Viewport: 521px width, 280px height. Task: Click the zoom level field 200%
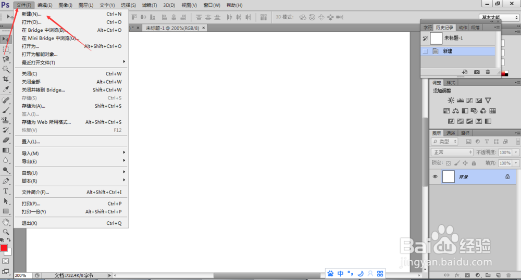pyautogui.click(x=22, y=275)
